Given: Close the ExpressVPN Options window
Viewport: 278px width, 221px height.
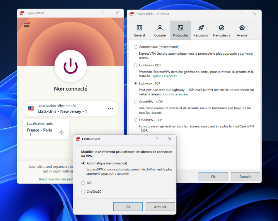Looking at the screenshot, I should [x=255, y=14].
